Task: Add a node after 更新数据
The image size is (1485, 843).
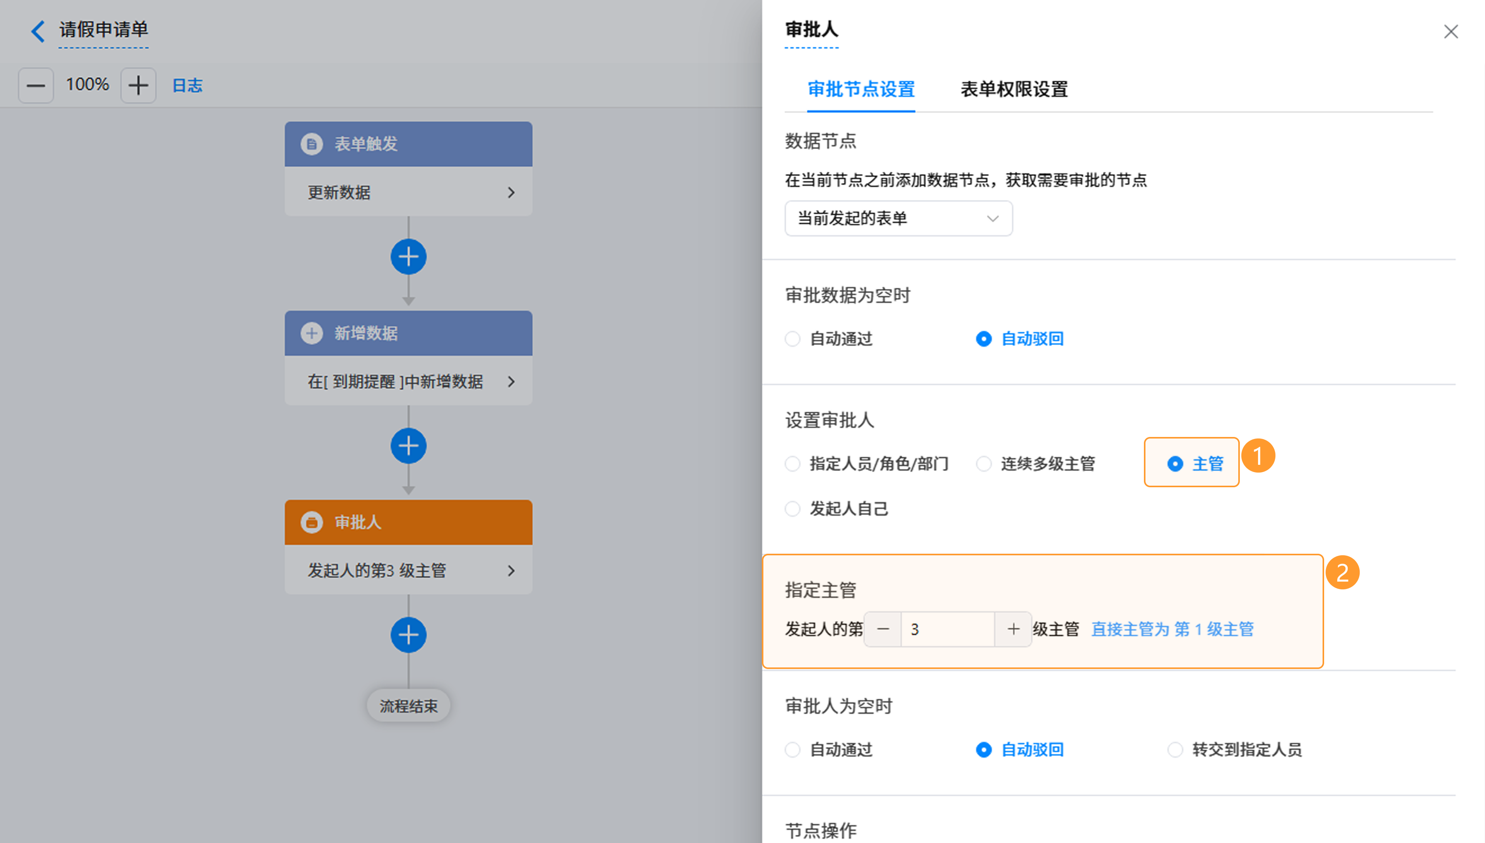Action: (408, 256)
